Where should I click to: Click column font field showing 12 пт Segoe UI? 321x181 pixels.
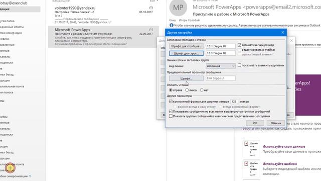click(x=221, y=46)
